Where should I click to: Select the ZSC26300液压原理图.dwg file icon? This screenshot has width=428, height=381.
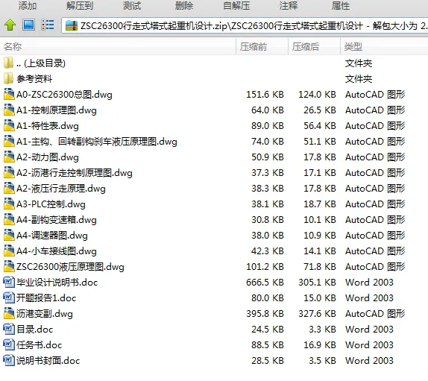(9, 266)
